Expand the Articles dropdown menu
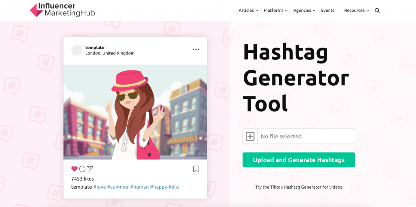 click(248, 11)
